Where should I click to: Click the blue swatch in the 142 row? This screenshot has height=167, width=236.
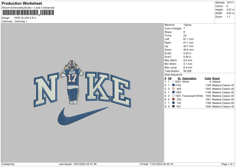point(173,103)
